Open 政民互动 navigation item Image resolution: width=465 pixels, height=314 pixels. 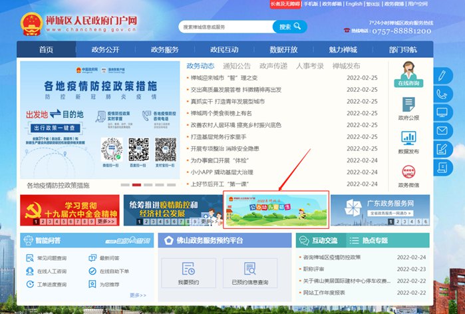click(224, 49)
